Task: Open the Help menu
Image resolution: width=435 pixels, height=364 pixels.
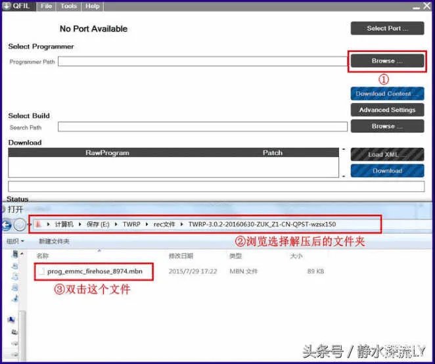Action: (x=93, y=6)
